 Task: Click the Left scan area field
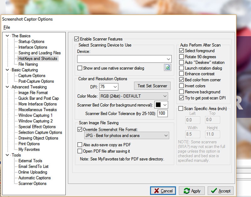click(193, 120)
